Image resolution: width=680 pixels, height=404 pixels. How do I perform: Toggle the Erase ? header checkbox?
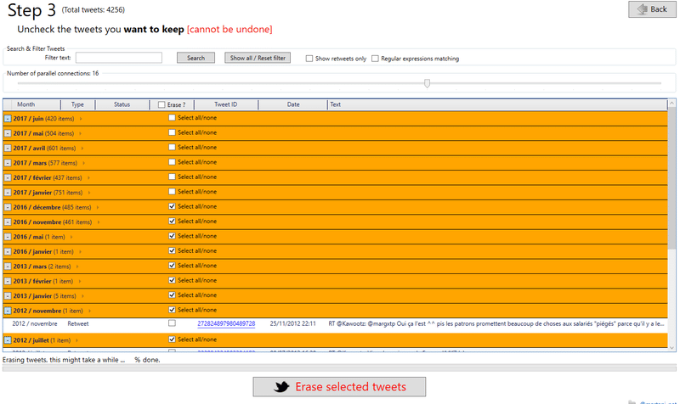click(161, 104)
